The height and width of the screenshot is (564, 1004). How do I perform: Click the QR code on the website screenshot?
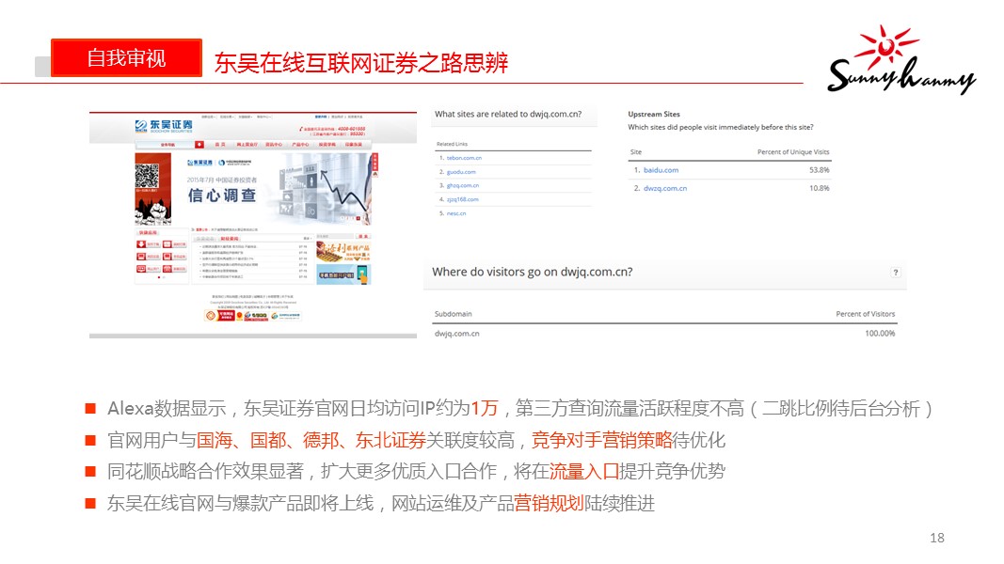147,176
